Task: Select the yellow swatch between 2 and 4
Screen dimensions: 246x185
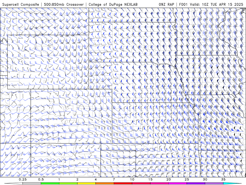Action: click(86, 183)
